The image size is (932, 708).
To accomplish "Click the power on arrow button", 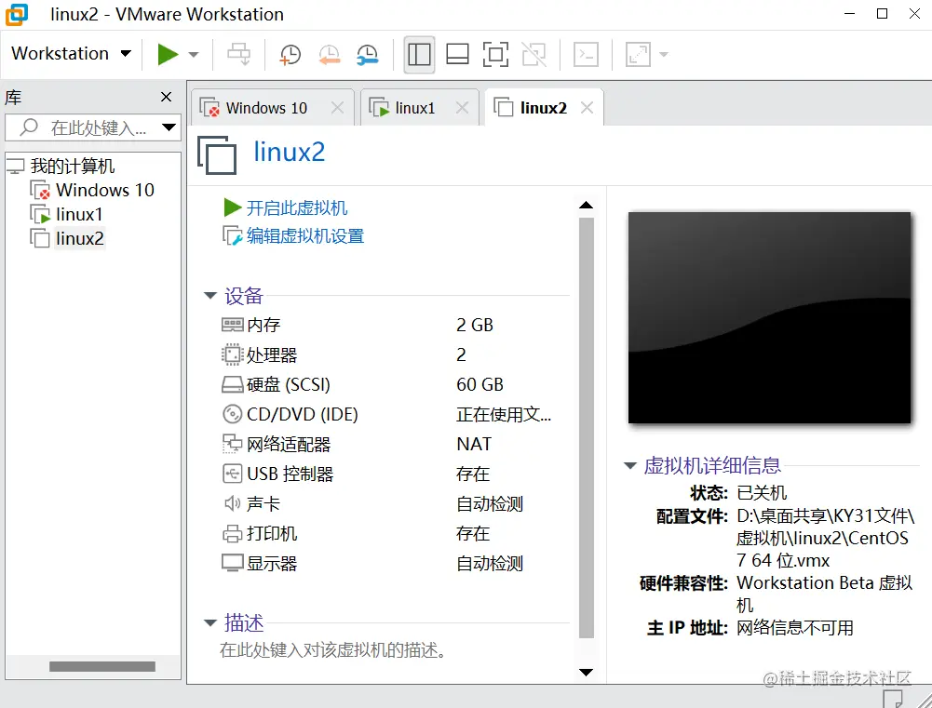I will click(x=168, y=53).
